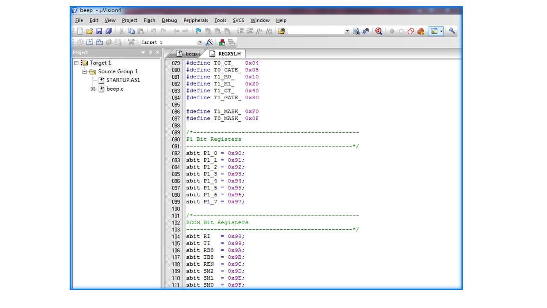Start the debug session with magnifier icon
The width and height of the screenshot is (547, 308).
[378, 31]
